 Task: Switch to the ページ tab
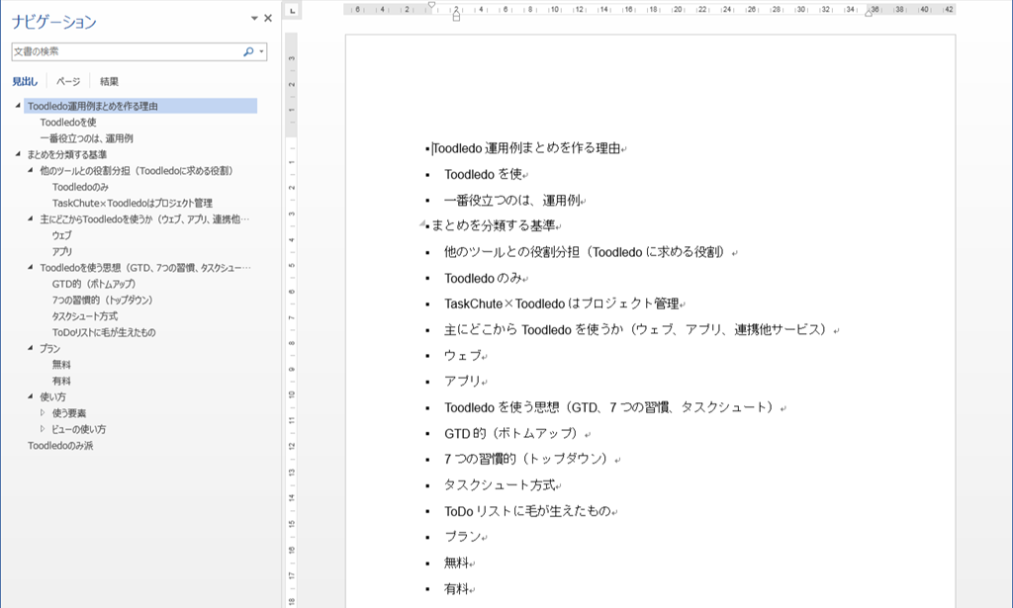pos(68,81)
